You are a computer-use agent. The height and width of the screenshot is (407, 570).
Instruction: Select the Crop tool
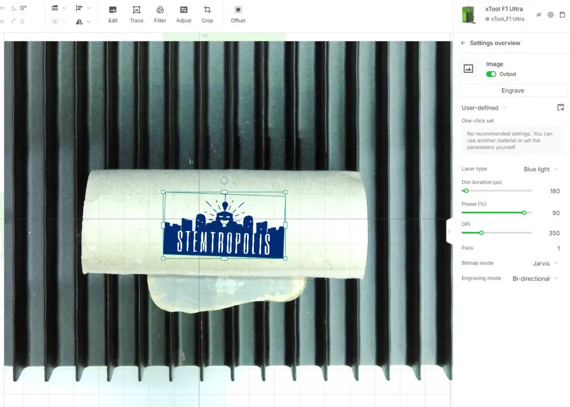click(x=207, y=14)
